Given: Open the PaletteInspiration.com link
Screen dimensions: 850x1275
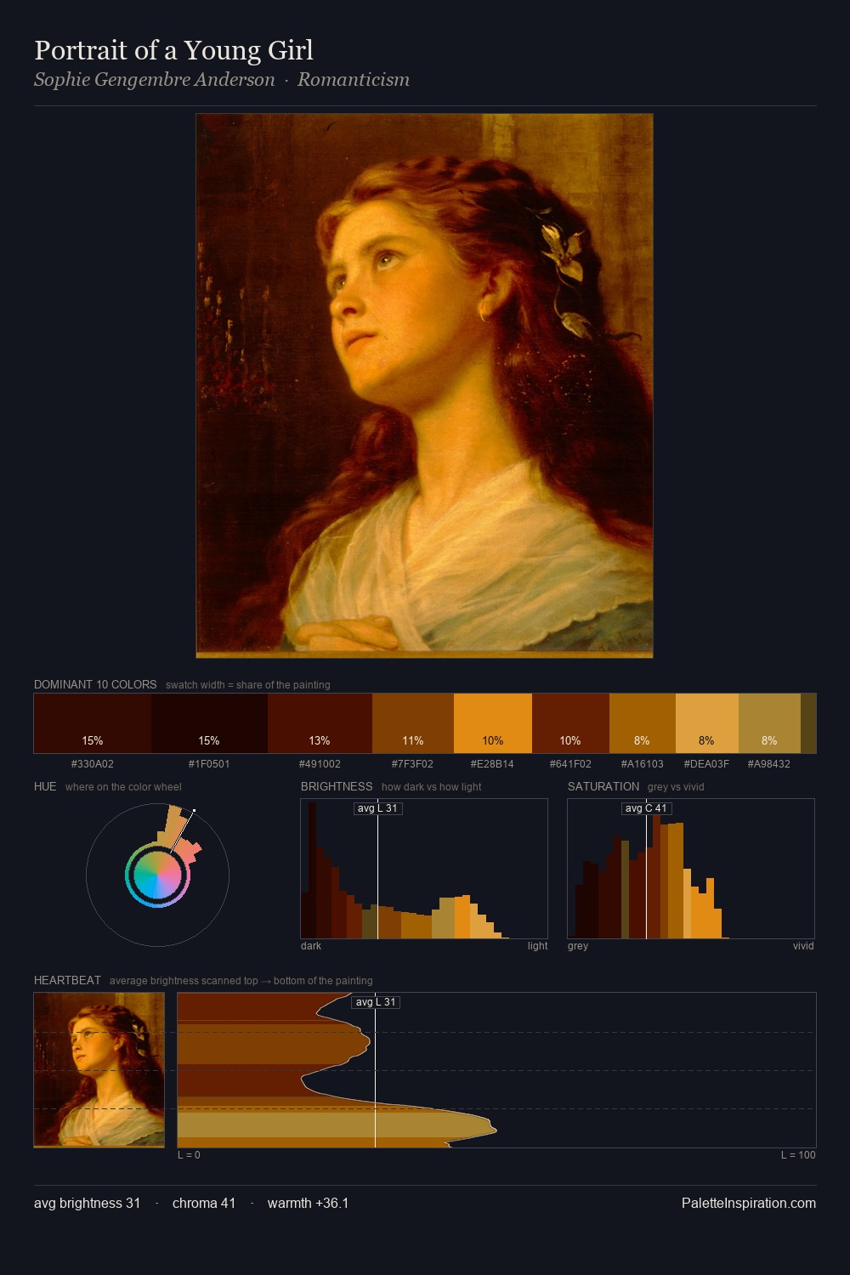Looking at the screenshot, I should (749, 1203).
